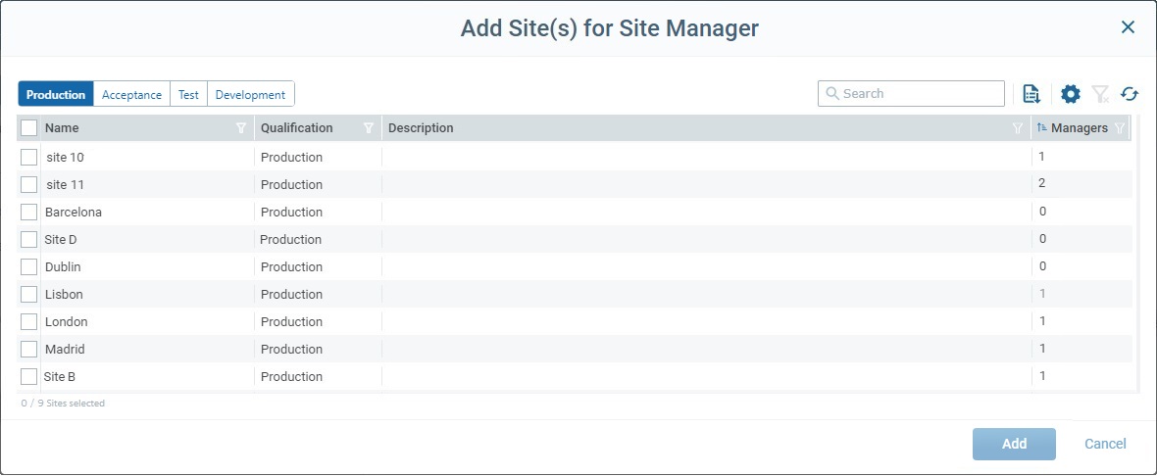Select the Barcelona checkbox
This screenshot has height=476, width=1157.
tap(28, 212)
